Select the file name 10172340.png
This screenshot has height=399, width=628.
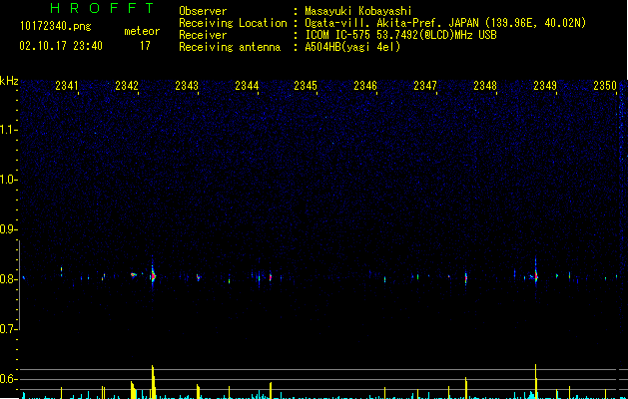pyautogui.click(x=56, y=27)
